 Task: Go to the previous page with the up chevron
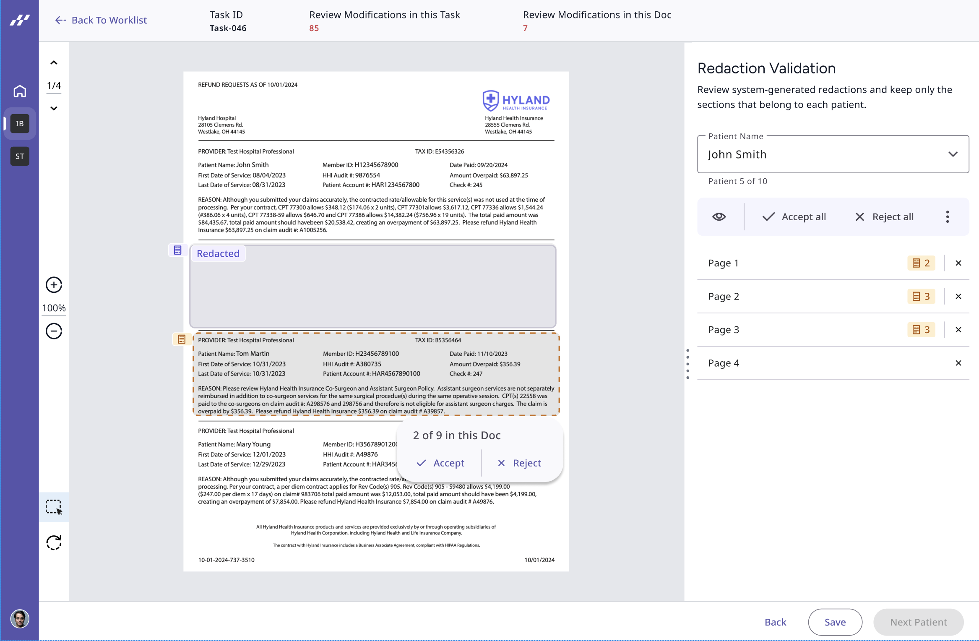pyautogui.click(x=54, y=63)
